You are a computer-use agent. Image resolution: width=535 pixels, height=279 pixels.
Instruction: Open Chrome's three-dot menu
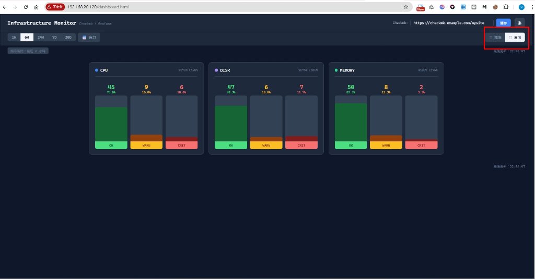(x=531, y=7)
